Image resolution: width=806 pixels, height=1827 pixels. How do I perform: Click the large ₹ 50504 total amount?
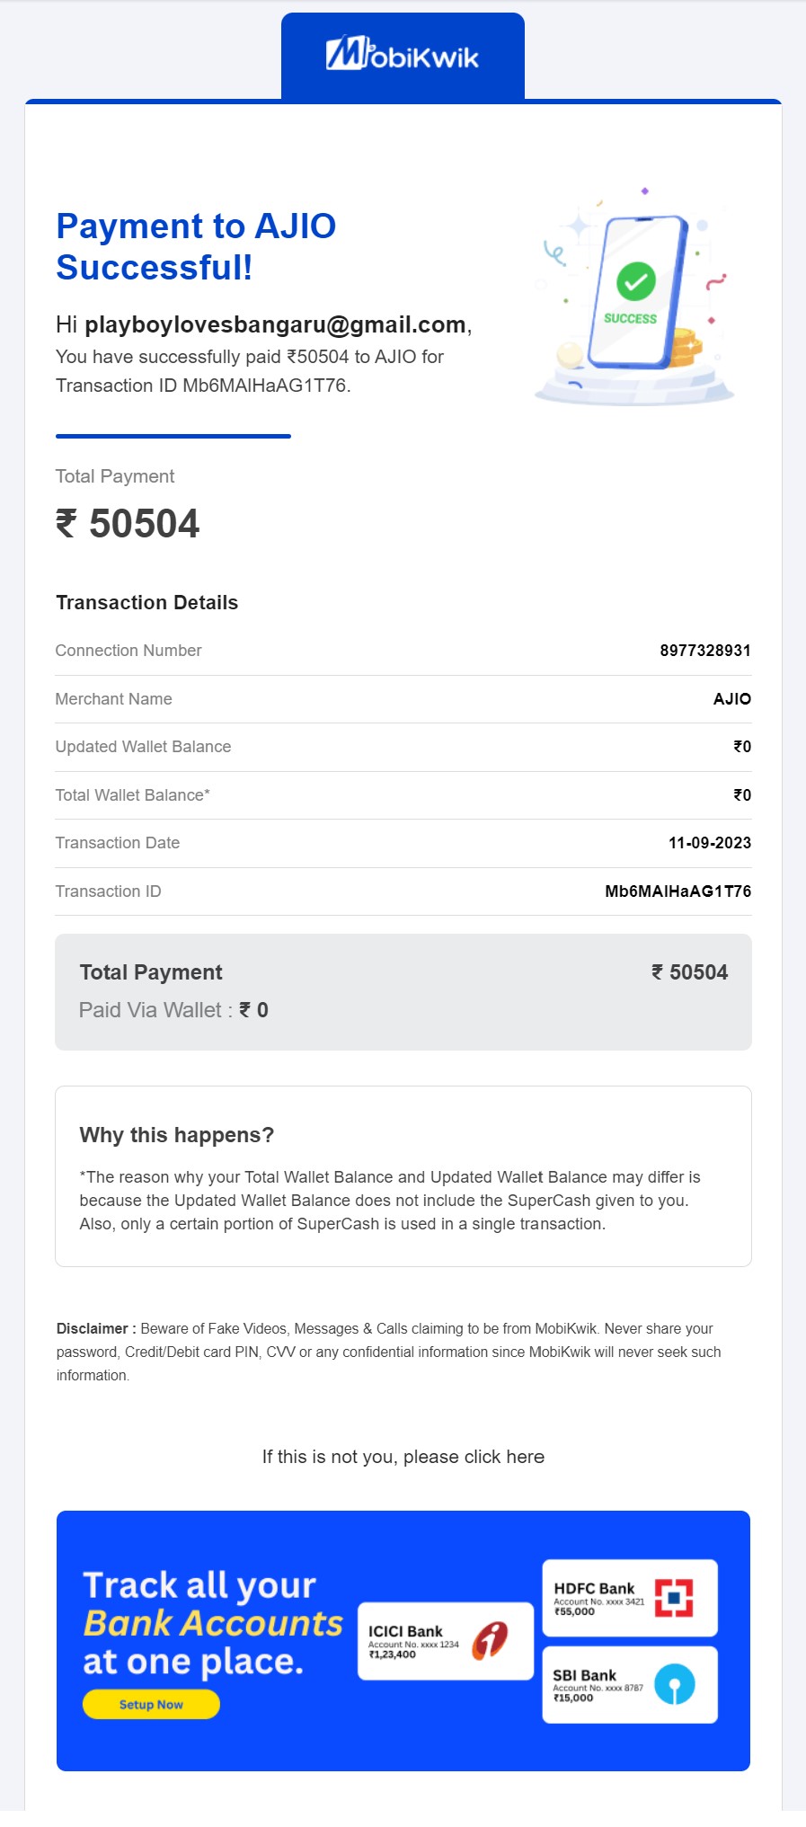(x=128, y=524)
